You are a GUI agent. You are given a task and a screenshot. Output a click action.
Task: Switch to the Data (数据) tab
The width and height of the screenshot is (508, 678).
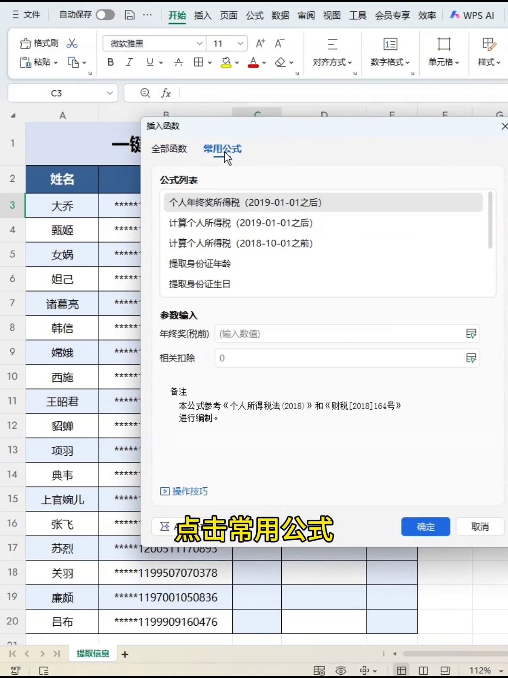280,16
